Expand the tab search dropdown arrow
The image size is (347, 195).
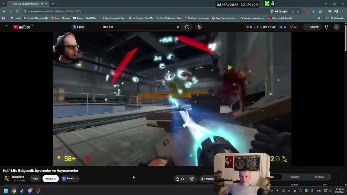click(4, 4)
